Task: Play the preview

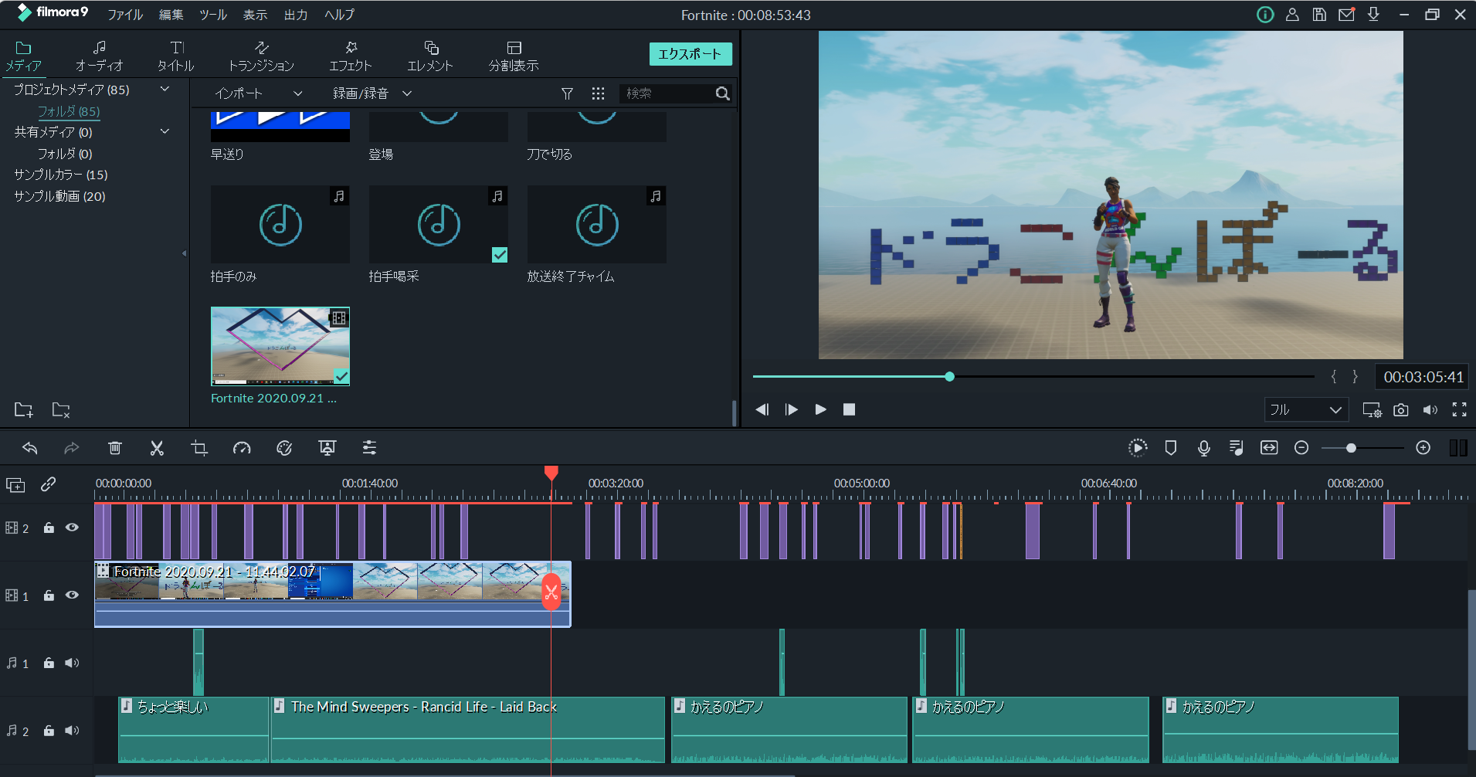Action: (820, 410)
